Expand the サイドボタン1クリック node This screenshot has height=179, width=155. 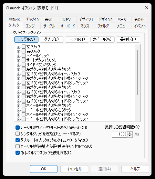18,61
